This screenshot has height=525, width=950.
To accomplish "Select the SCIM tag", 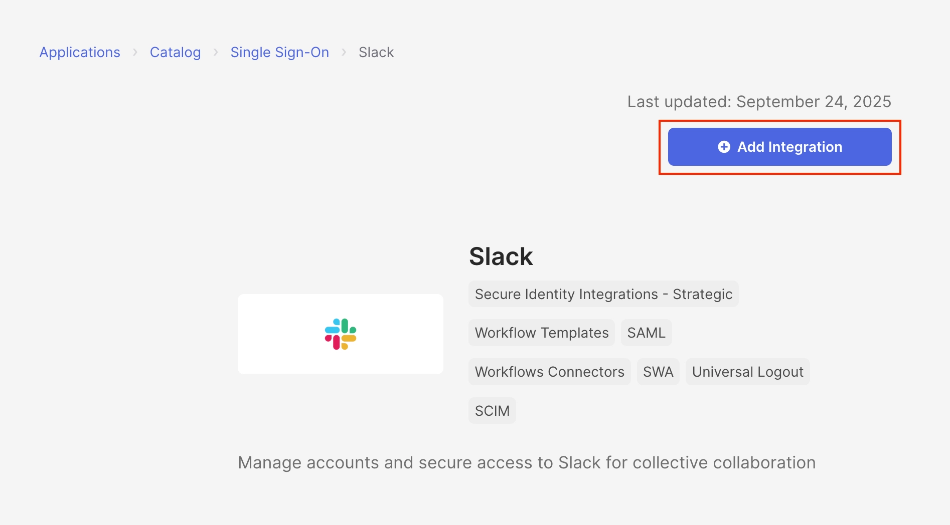I will pos(492,411).
